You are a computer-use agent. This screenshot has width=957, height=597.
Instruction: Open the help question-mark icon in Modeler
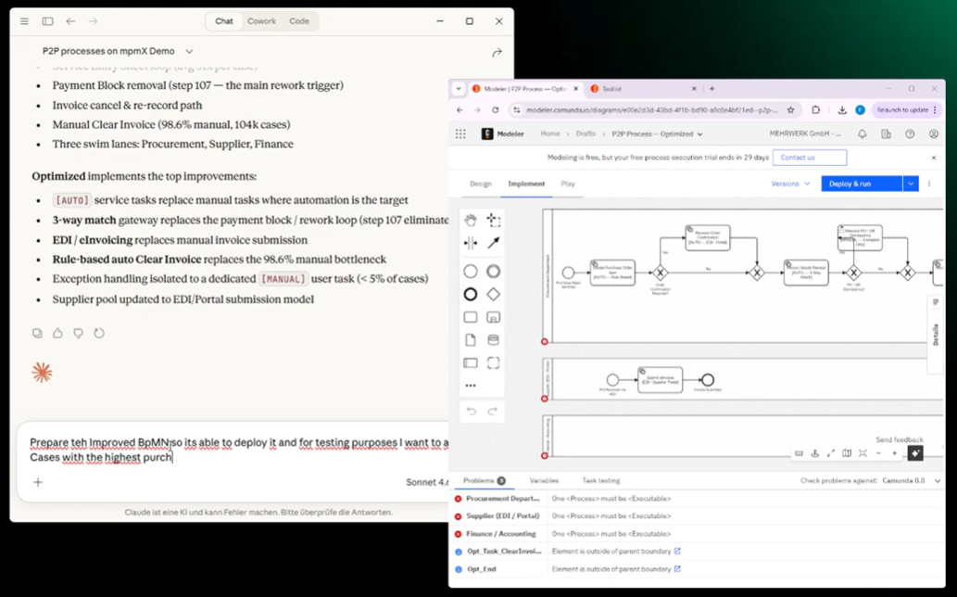(x=910, y=133)
